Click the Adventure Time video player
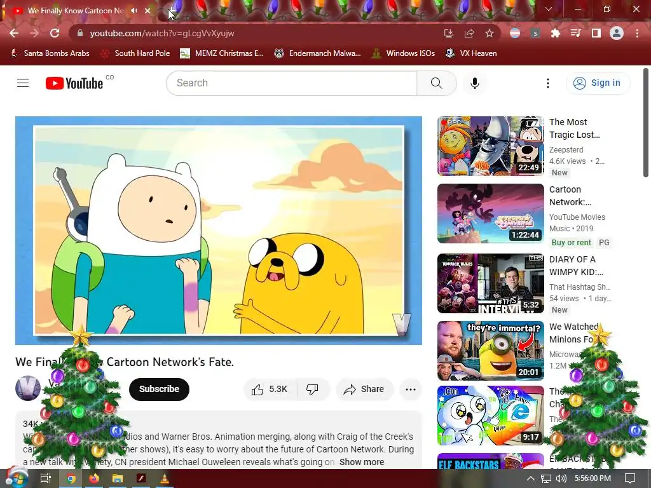The width and height of the screenshot is (651, 488). coord(219,230)
